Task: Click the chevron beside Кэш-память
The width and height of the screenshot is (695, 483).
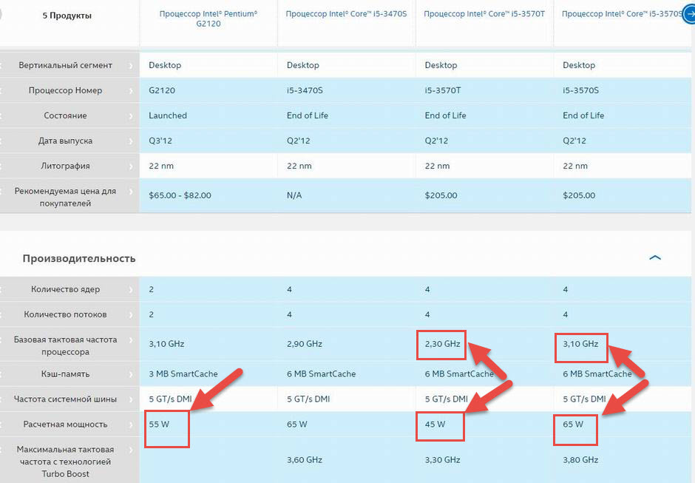Action: pyautogui.click(x=132, y=374)
